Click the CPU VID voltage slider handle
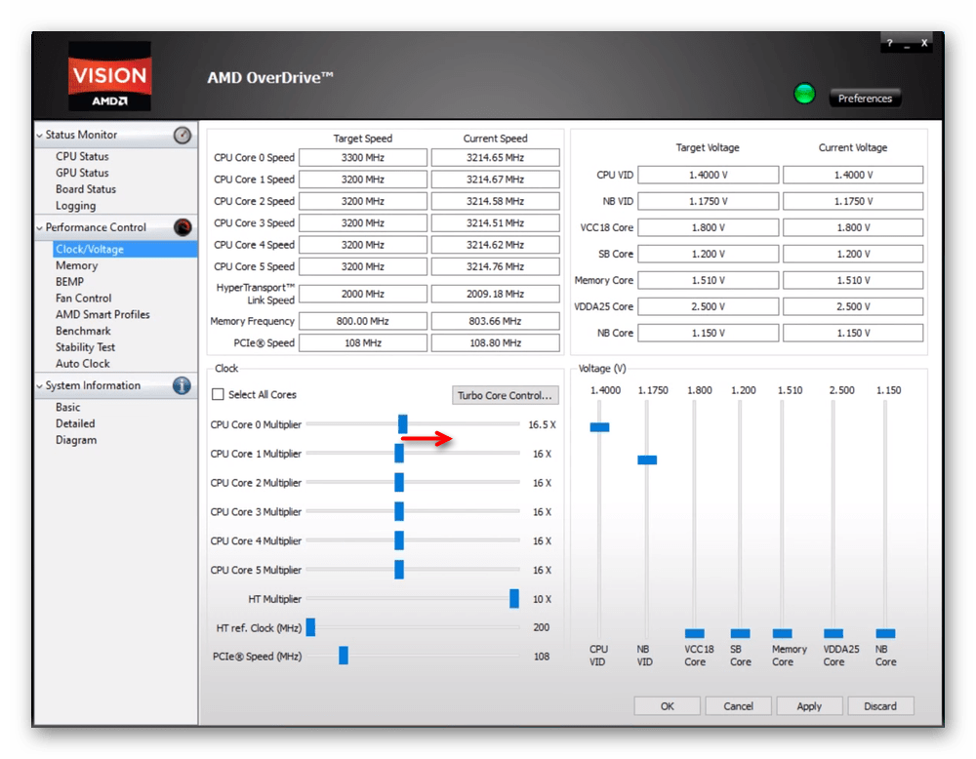This screenshot has height=759, width=976. tap(599, 427)
